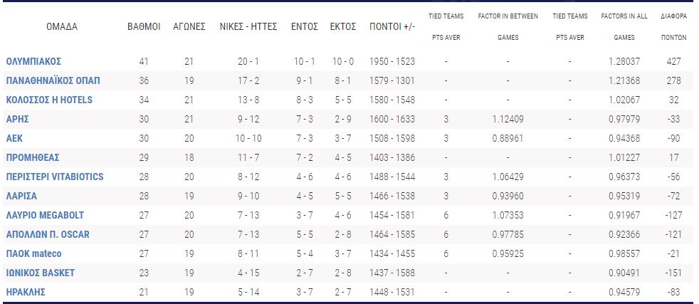Screen dimensions: 699x304
Task: Open the ΑΠΟΛΛΩΝ Π. OSCAR team link
Action: pyautogui.click(x=48, y=234)
